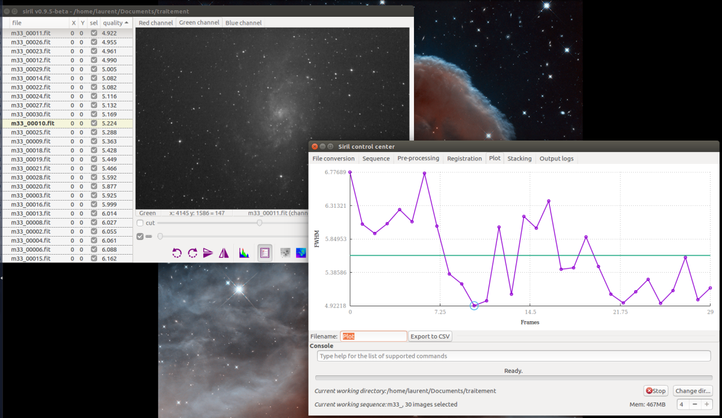The width and height of the screenshot is (722, 418).
Task: Open the histogram tool
Action: (x=244, y=253)
